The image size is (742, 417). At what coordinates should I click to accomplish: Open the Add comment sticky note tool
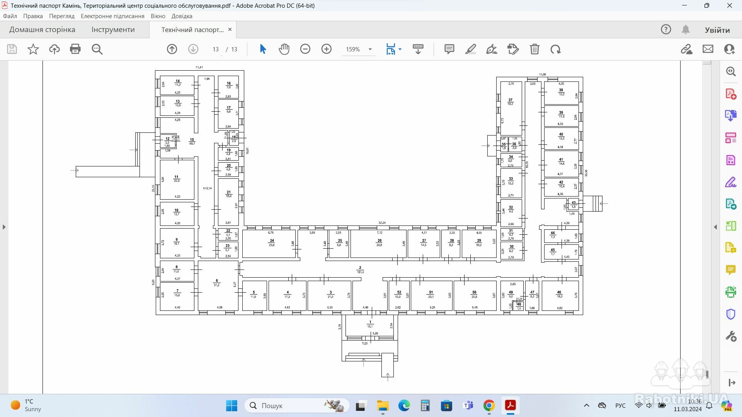pos(449,49)
